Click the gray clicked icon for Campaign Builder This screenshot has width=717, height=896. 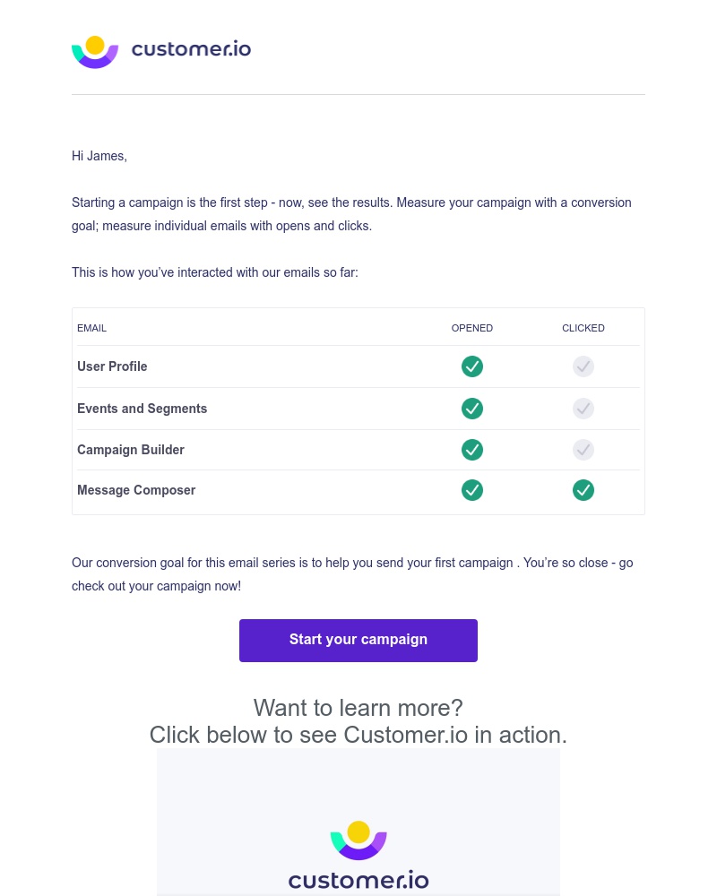coord(583,450)
